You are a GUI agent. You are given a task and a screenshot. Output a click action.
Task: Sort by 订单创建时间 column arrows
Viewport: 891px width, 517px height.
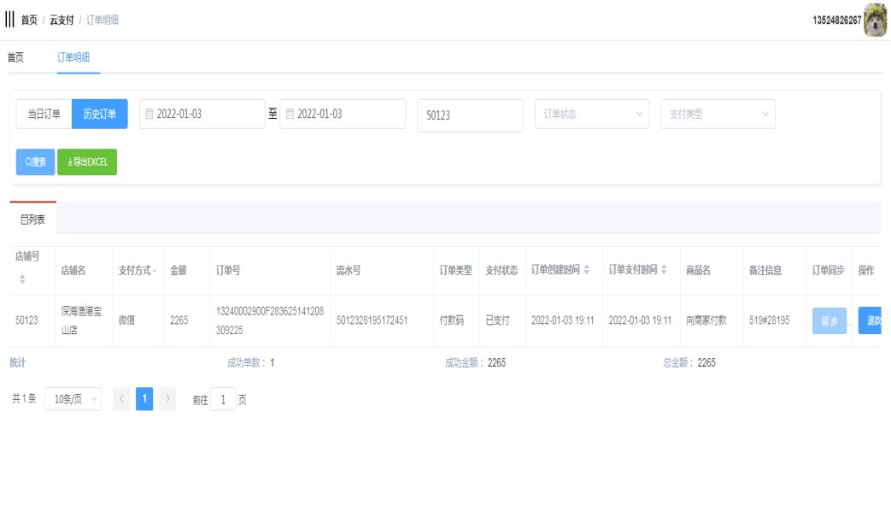click(x=587, y=270)
